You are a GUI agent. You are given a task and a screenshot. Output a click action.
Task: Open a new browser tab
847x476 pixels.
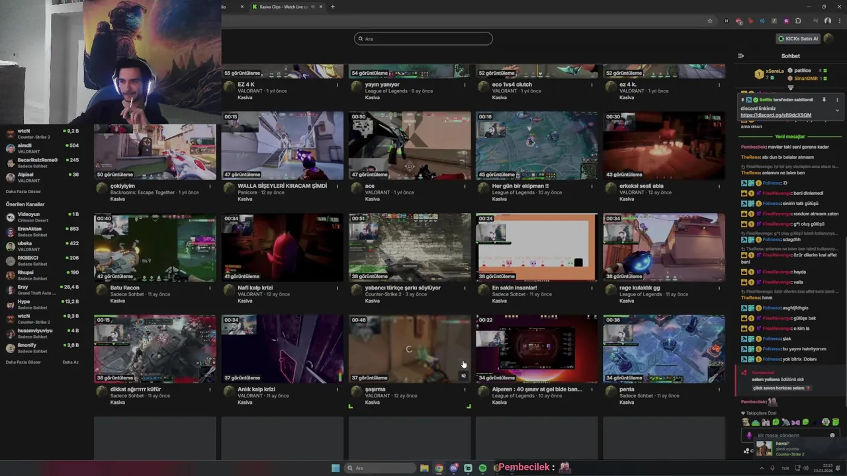coord(332,7)
